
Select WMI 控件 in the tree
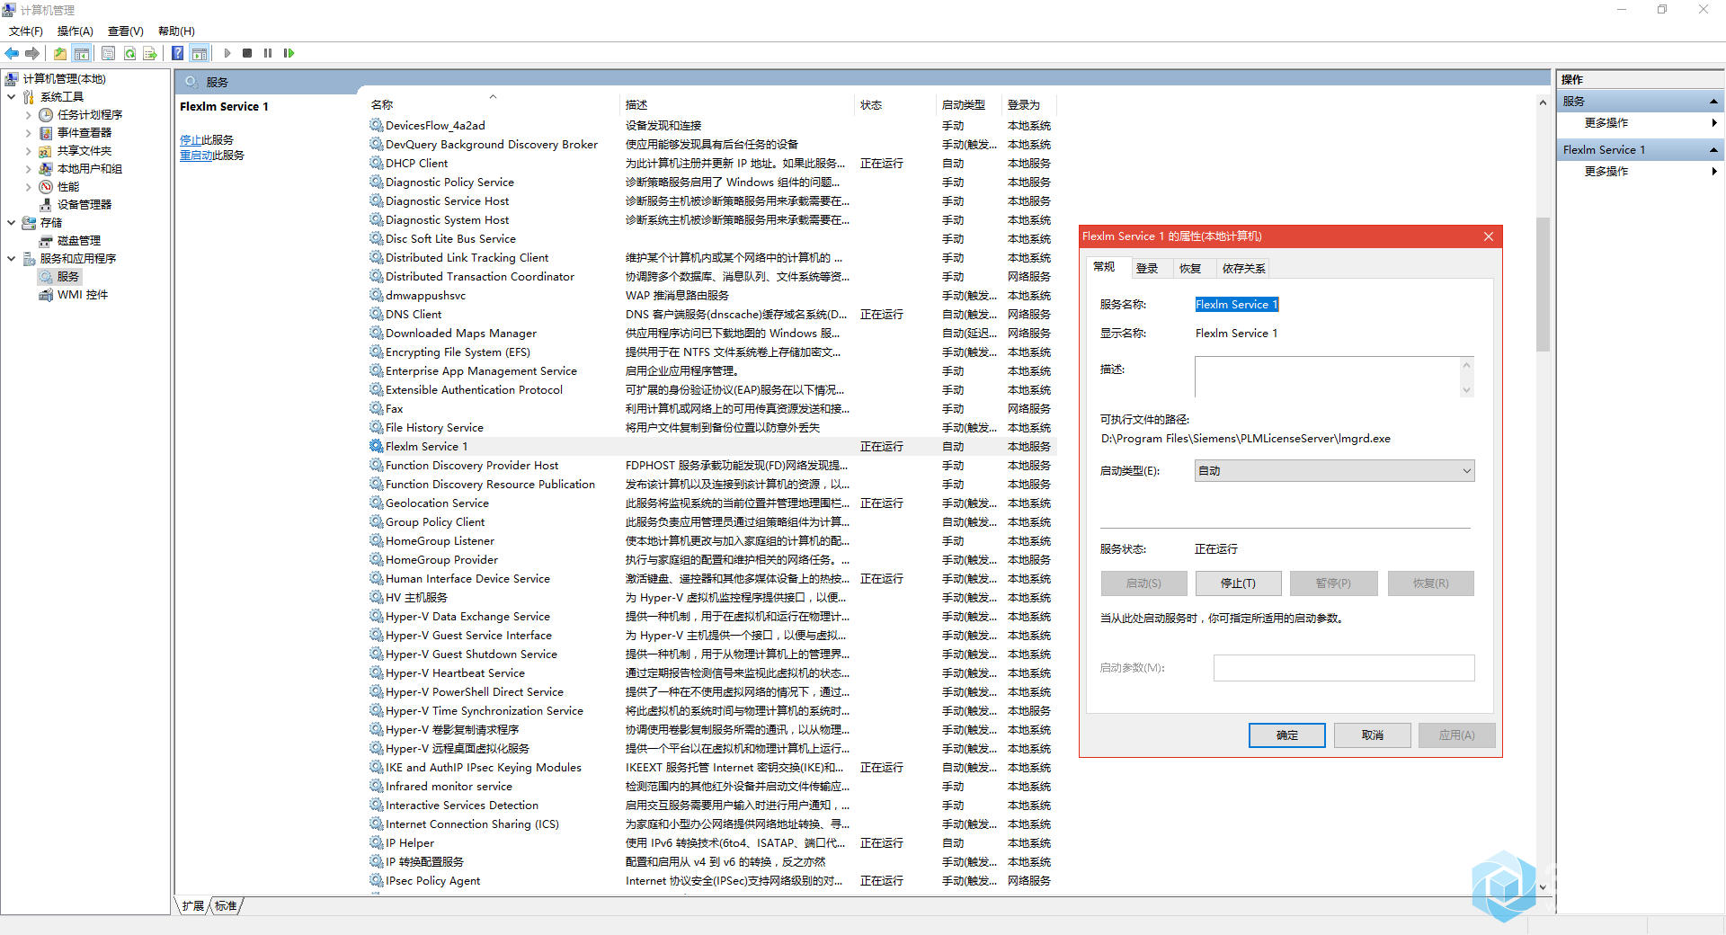click(x=83, y=295)
